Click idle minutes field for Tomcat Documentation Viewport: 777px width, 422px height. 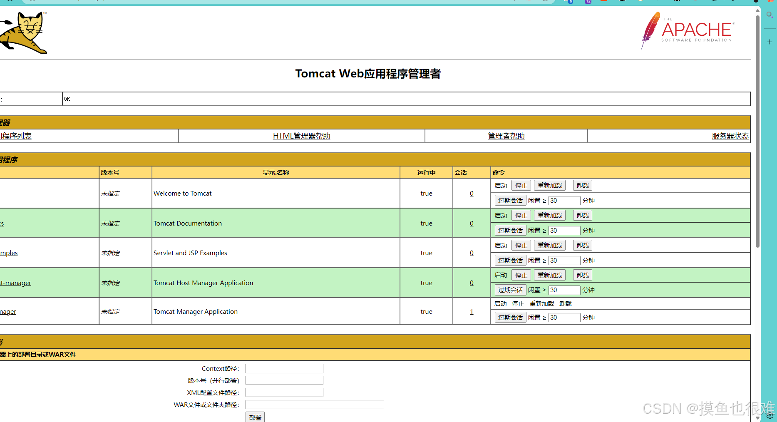564,231
